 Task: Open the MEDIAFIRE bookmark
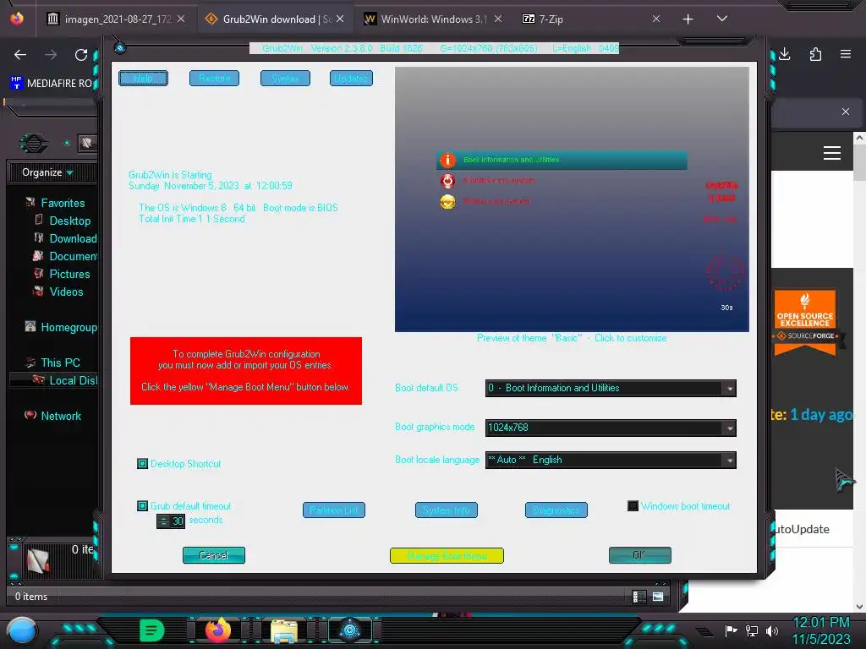pyautogui.click(x=51, y=84)
